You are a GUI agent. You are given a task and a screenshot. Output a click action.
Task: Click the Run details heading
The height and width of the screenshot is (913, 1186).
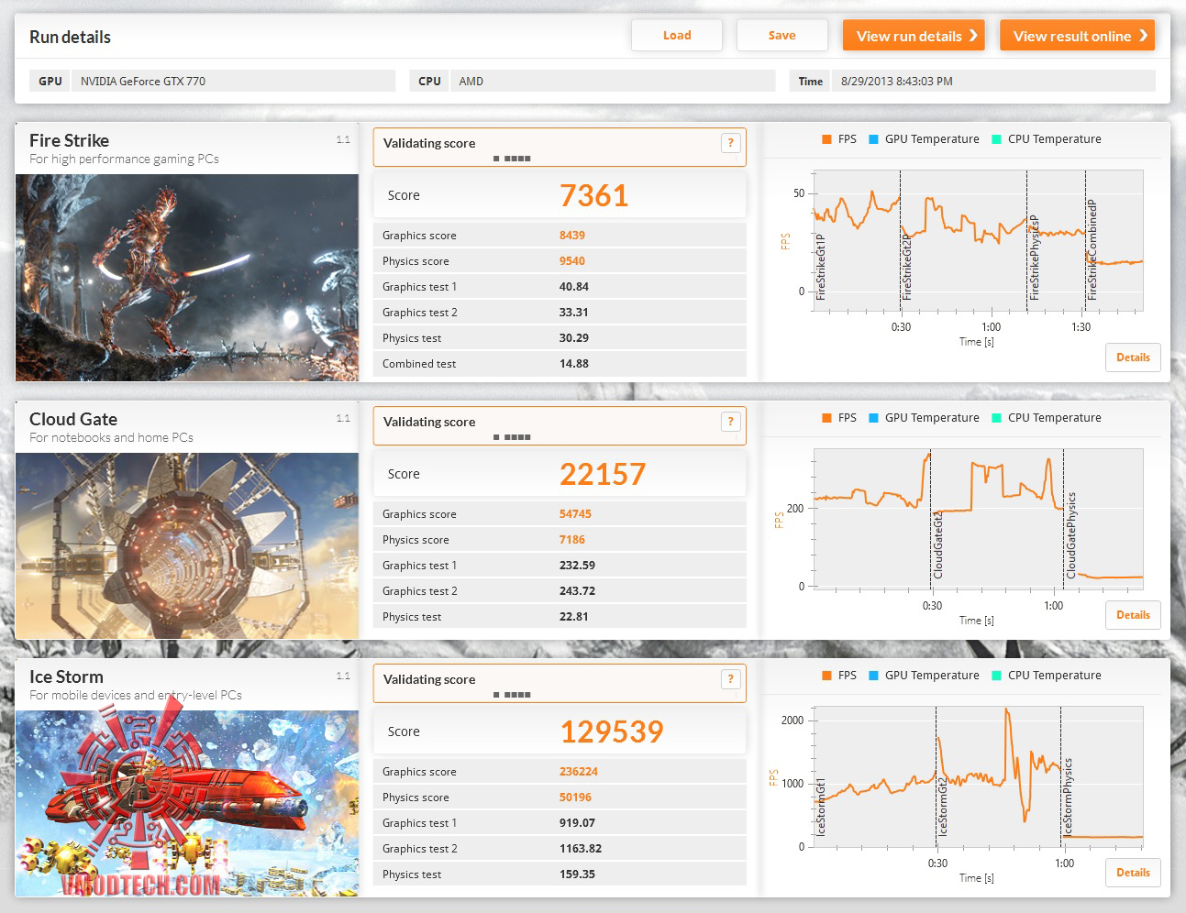pyautogui.click(x=70, y=37)
